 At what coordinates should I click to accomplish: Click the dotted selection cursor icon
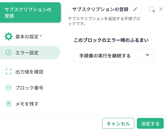coord(152,9)
